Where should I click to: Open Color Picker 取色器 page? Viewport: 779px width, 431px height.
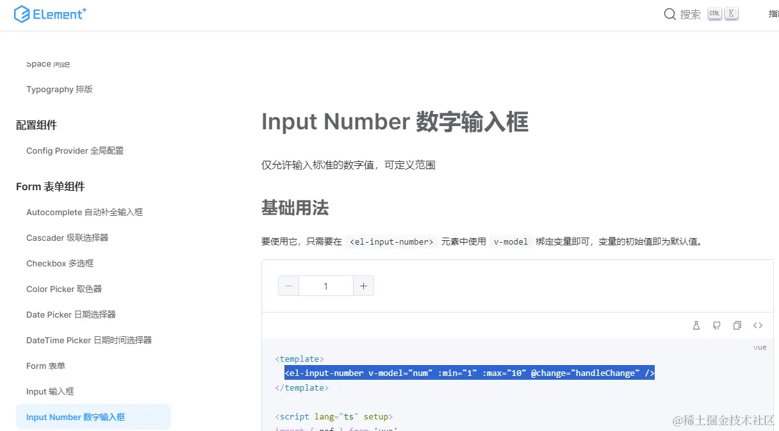click(64, 289)
